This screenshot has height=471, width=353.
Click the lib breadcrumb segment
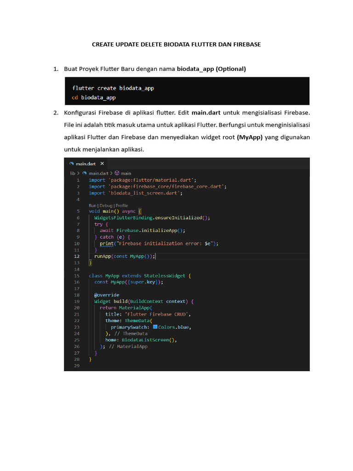click(73, 173)
